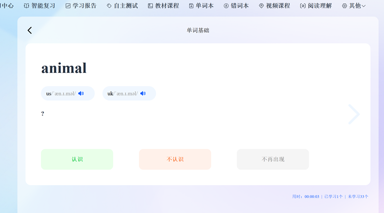
Task: Click the 单词本 notebook icon
Action: coord(191,6)
